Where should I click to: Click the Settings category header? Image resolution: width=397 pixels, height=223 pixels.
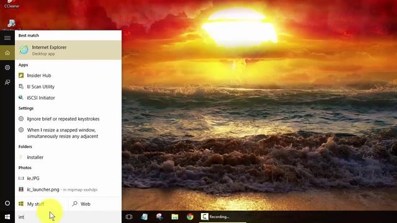(26, 108)
